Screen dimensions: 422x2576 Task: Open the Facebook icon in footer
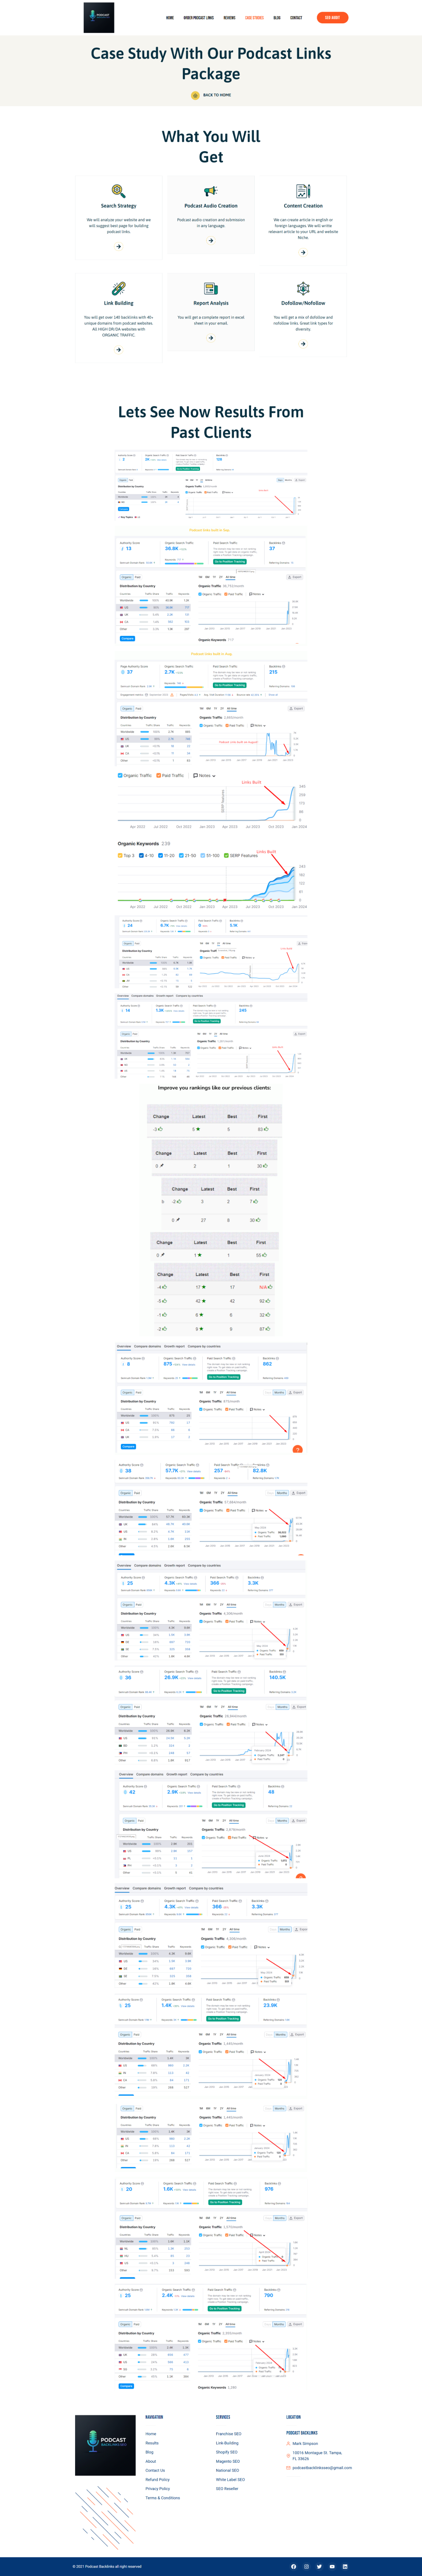(293, 2566)
